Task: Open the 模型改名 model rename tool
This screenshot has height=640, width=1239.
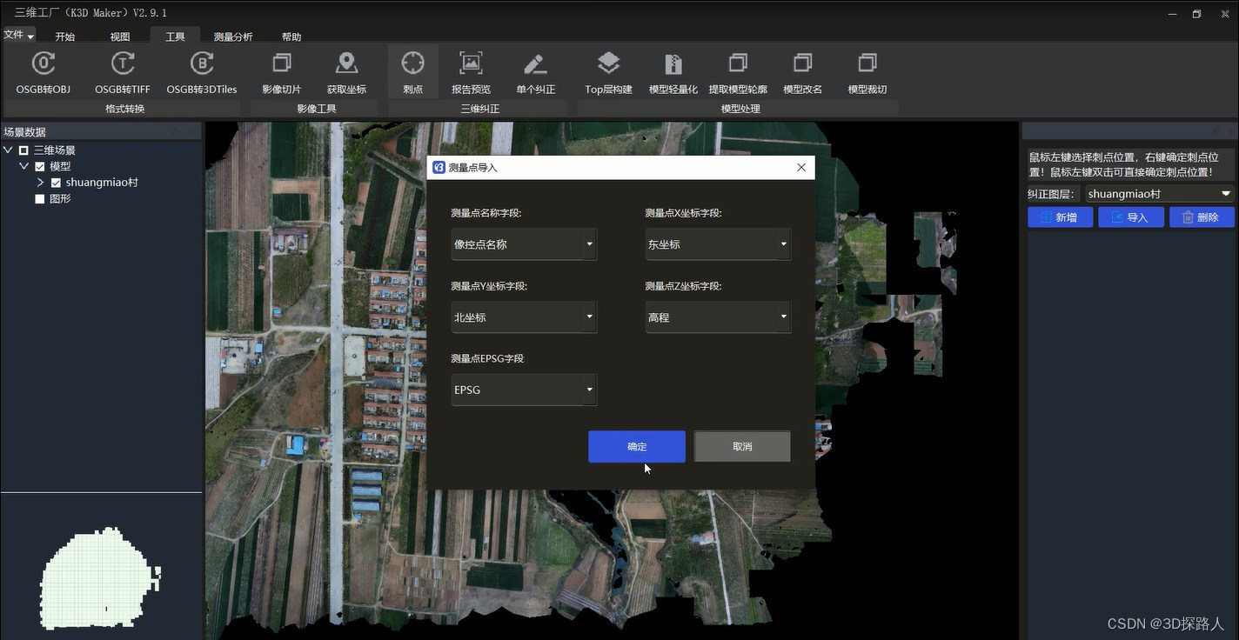Action: coord(802,72)
